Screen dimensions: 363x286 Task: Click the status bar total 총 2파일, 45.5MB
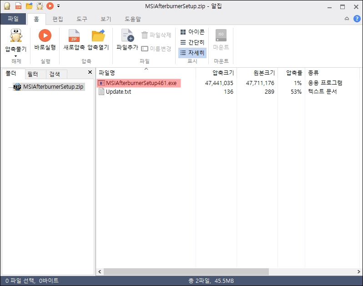211,281
